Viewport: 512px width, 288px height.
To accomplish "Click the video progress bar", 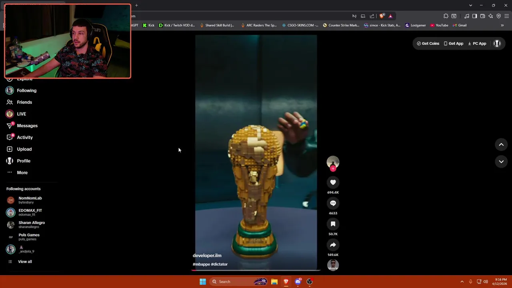I will click(256, 270).
